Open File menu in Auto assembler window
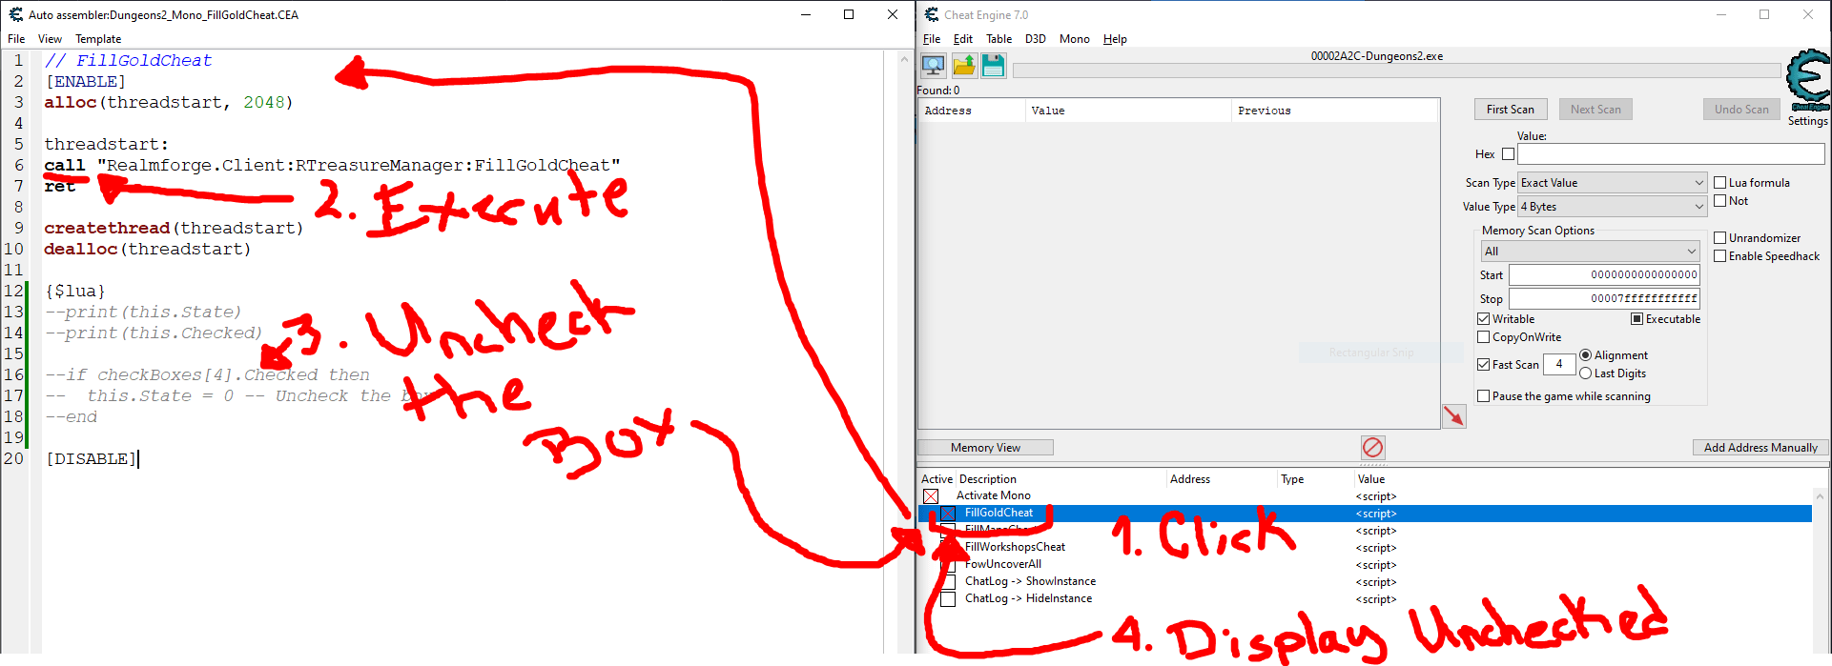 point(16,39)
